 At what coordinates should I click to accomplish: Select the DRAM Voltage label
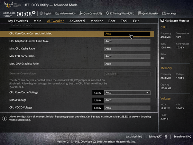pos(18,100)
